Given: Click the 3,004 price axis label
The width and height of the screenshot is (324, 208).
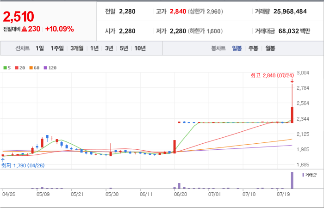Looking at the screenshot, I should point(303,73).
